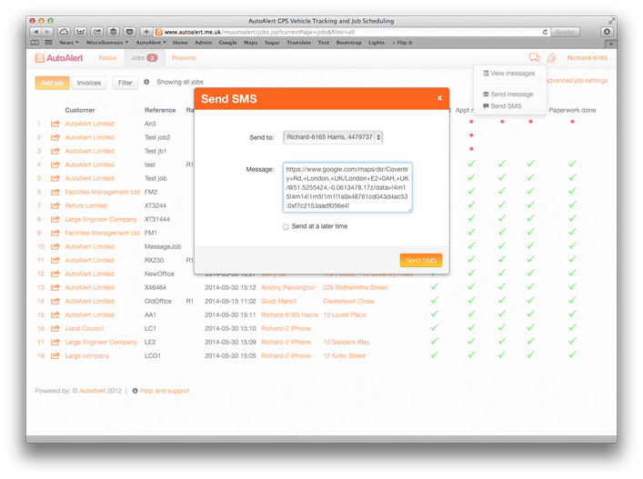Click the Add job button
Viewport: 643px width, 479px height.
point(52,83)
